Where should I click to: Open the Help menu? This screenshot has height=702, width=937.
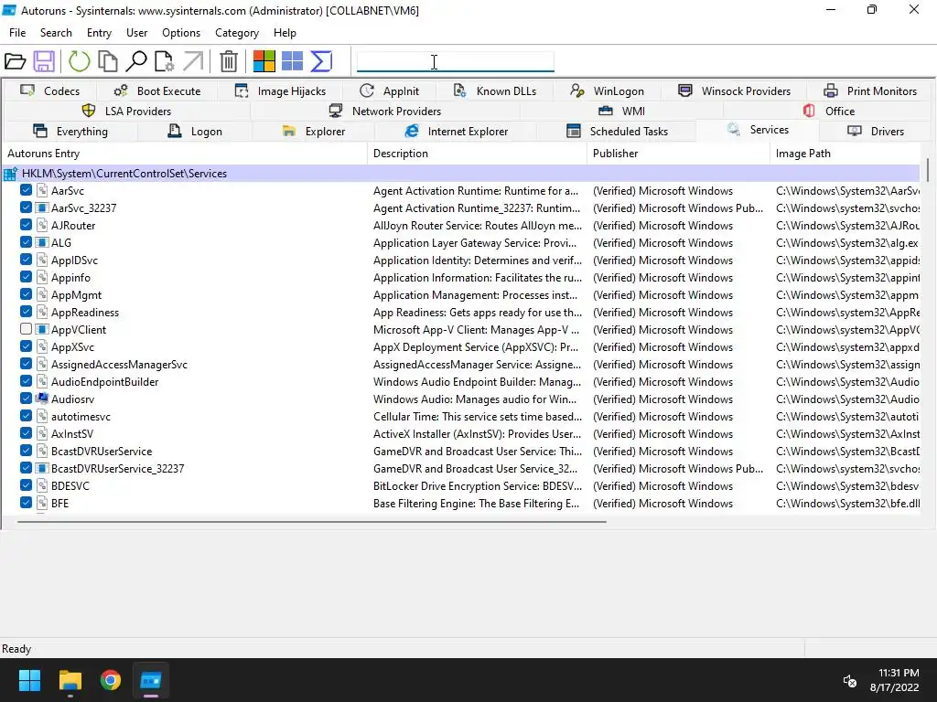pyautogui.click(x=285, y=33)
